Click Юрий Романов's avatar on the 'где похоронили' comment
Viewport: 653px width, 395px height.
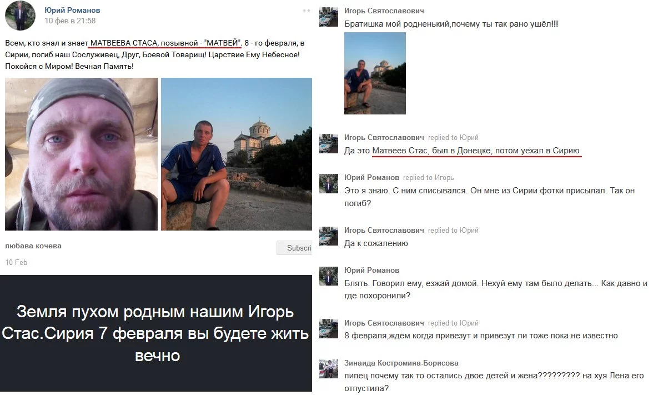(329, 276)
